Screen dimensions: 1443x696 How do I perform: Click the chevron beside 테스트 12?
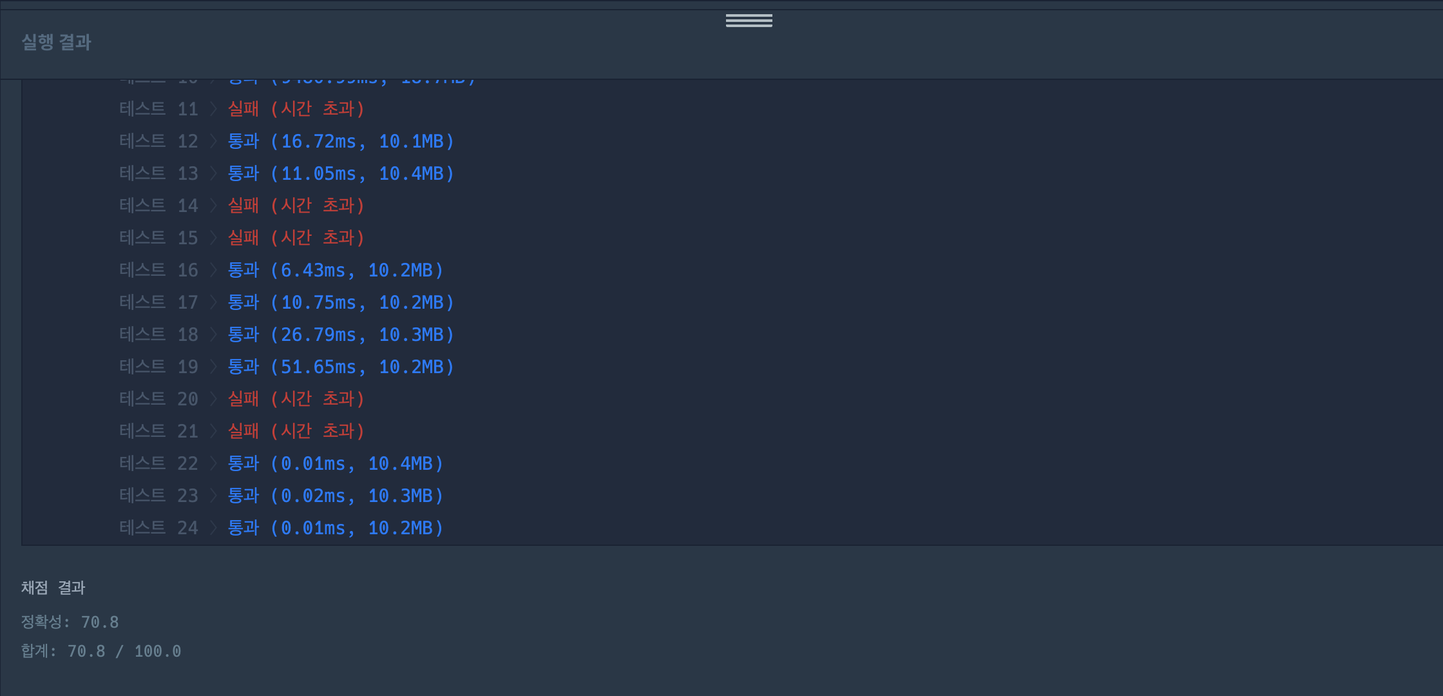click(213, 141)
